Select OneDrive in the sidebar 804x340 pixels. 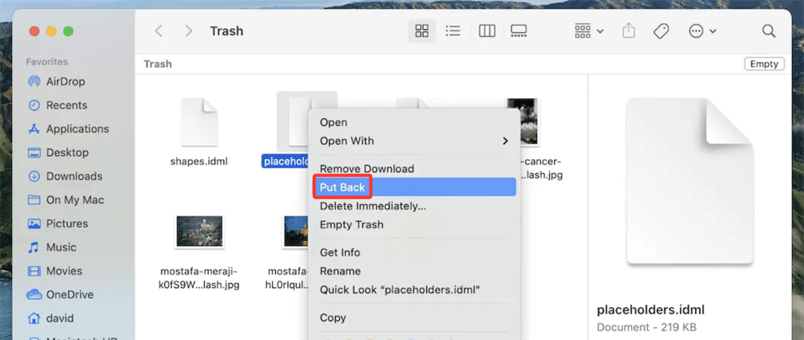(71, 294)
